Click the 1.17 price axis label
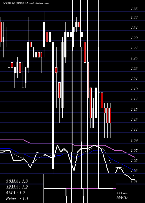Viewport: 145px width, 203px height. [x=134, y=99]
